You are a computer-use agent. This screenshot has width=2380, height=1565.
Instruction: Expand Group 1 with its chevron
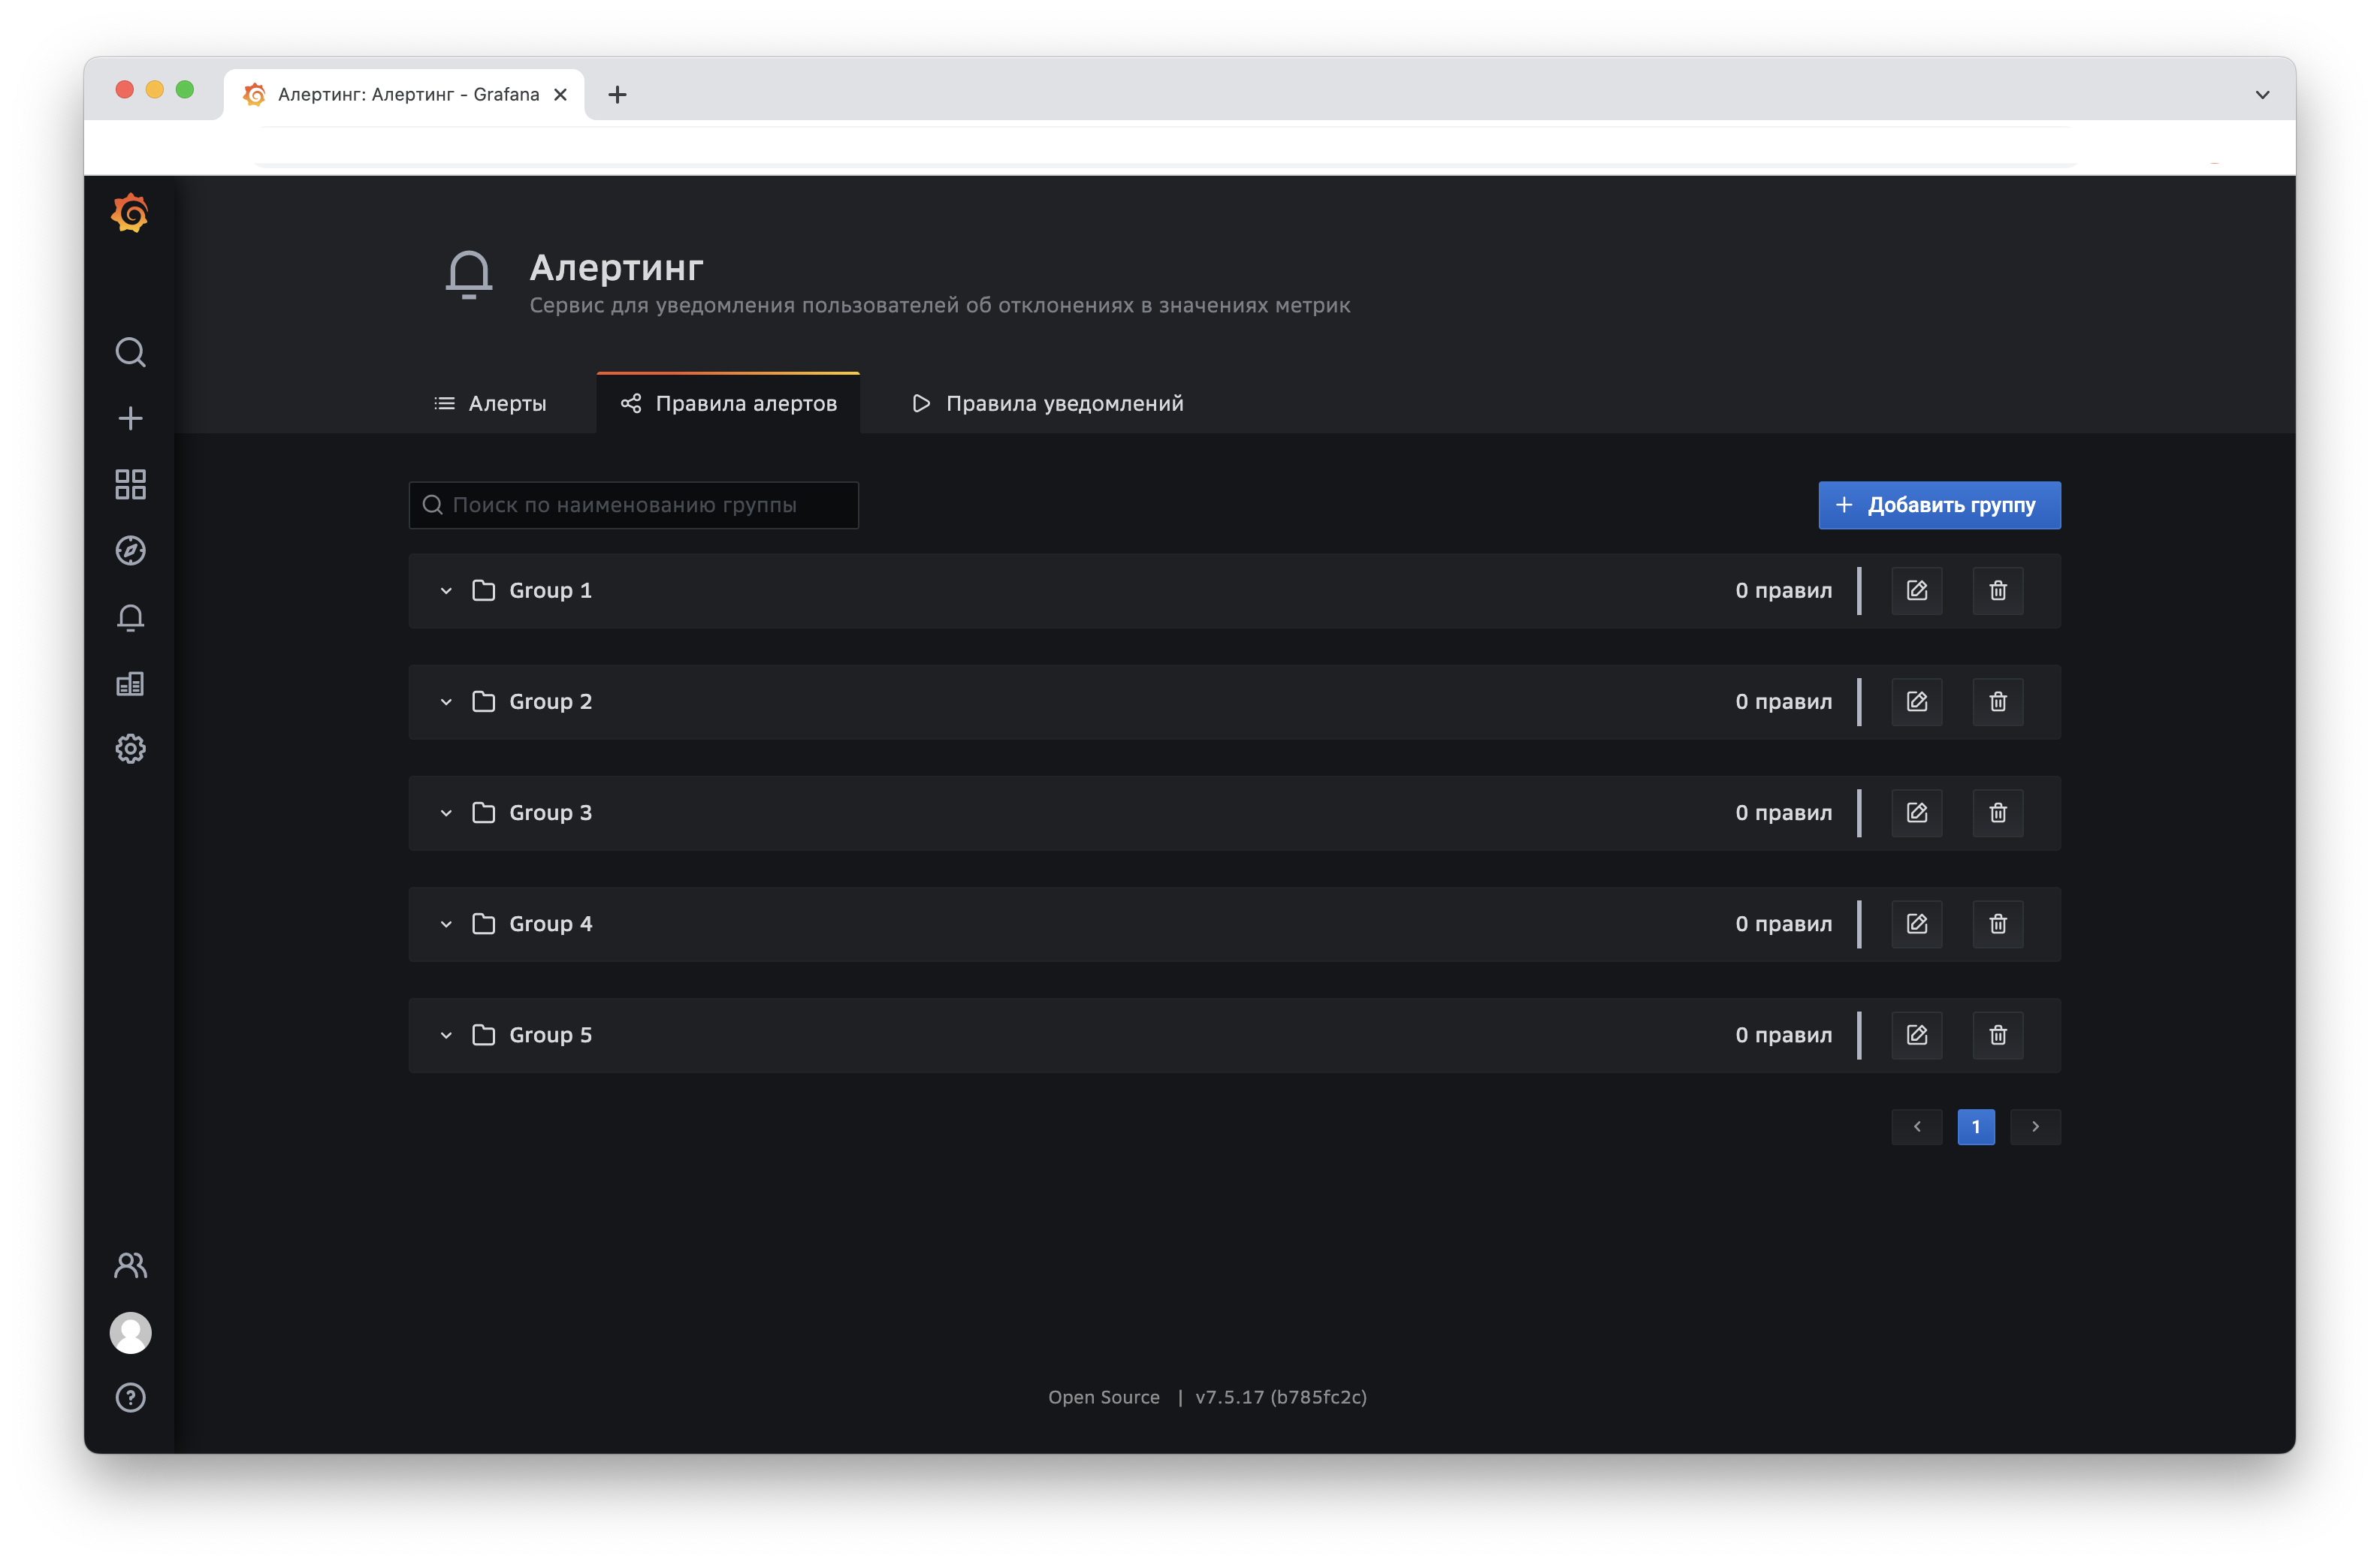[446, 590]
